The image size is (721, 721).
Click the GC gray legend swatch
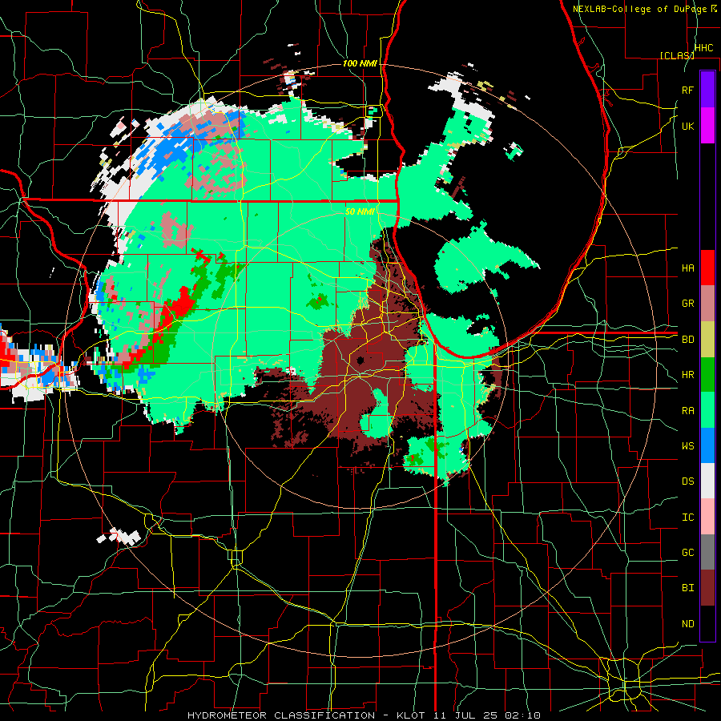point(707,552)
